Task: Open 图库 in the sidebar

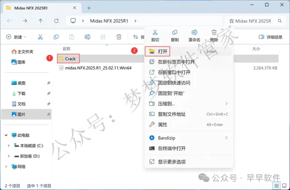Action: click(x=19, y=62)
